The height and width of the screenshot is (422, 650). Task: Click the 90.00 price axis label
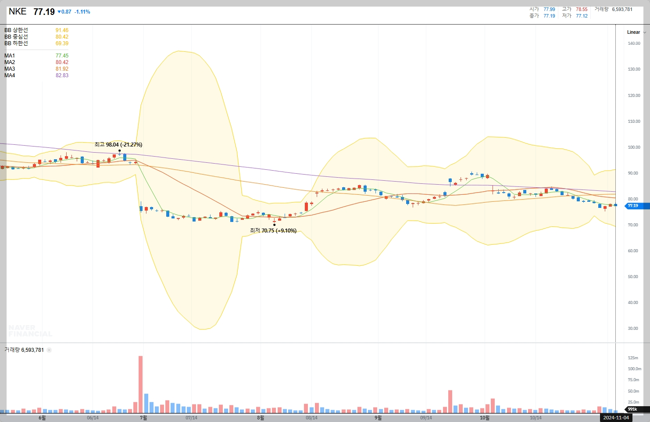click(x=633, y=173)
